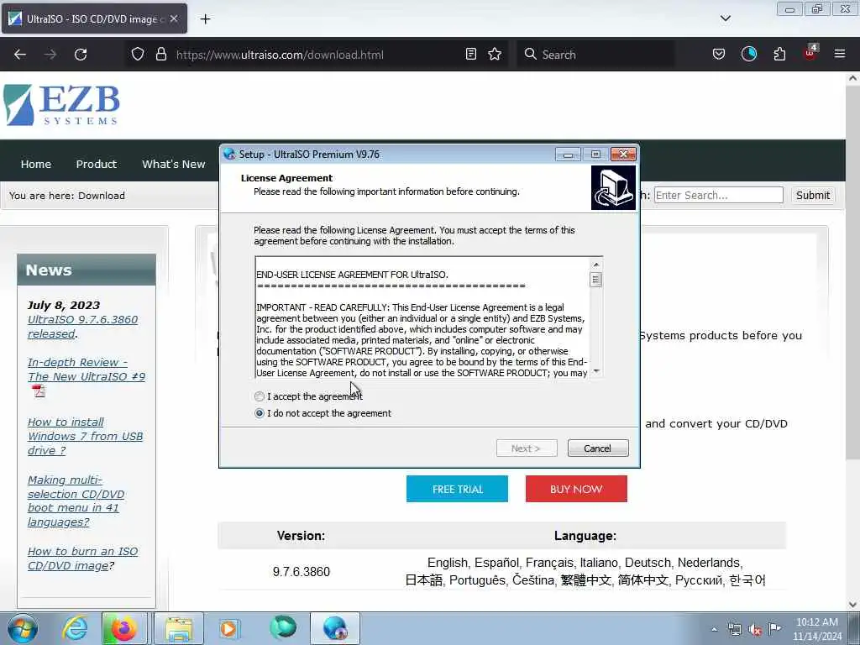Viewport: 860px width, 645px height.
Task: Reload the current page
Action: point(81,55)
